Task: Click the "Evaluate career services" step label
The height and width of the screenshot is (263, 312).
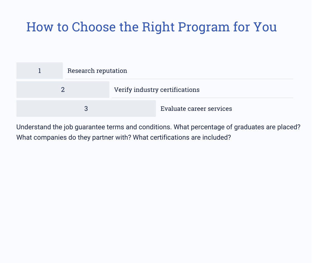Action: coord(196,109)
